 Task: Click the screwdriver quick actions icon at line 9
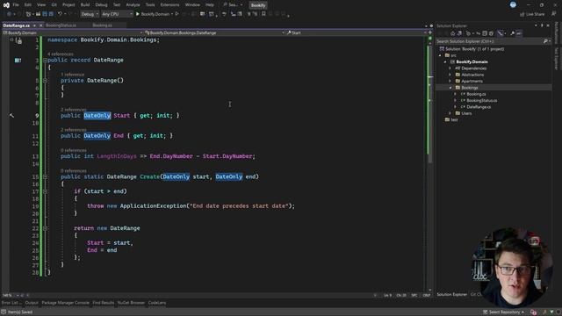[x=11, y=115]
